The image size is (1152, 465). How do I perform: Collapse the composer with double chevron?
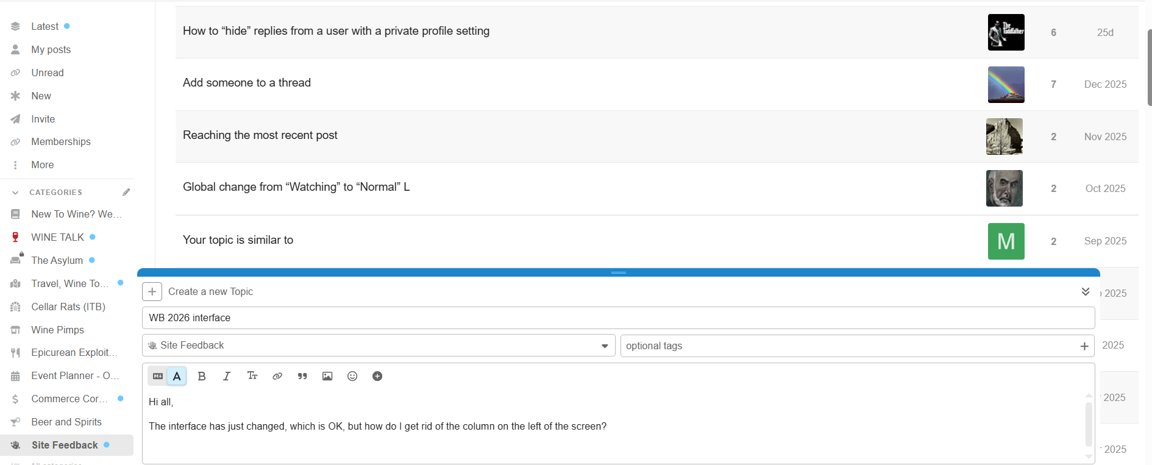(x=1085, y=291)
